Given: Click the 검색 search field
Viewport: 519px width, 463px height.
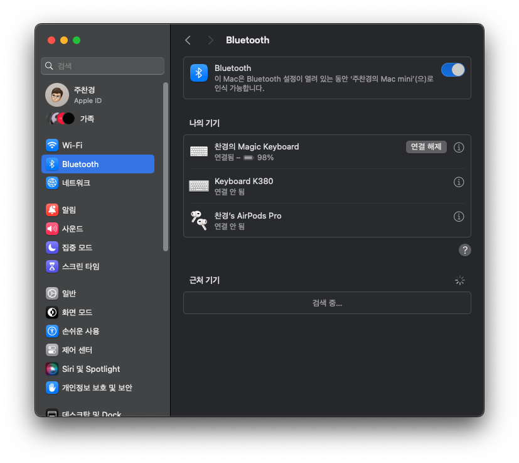Looking at the screenshot, I should click(103, 66).
